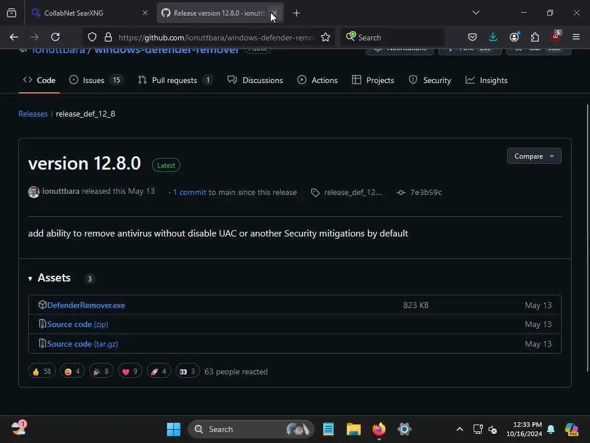Close the Release version 12.8.0 tab
This screenshot has height=443, width=590.
click(x=274, y=13)
